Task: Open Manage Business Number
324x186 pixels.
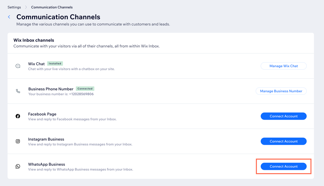Action: (x=281, y=91)
